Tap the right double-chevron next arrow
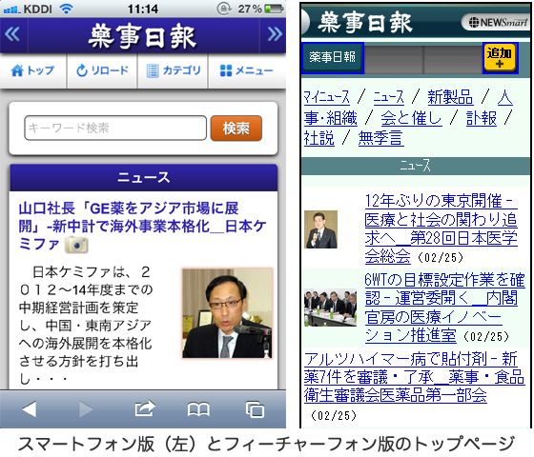The image size is (534, 457). point(275,34)
